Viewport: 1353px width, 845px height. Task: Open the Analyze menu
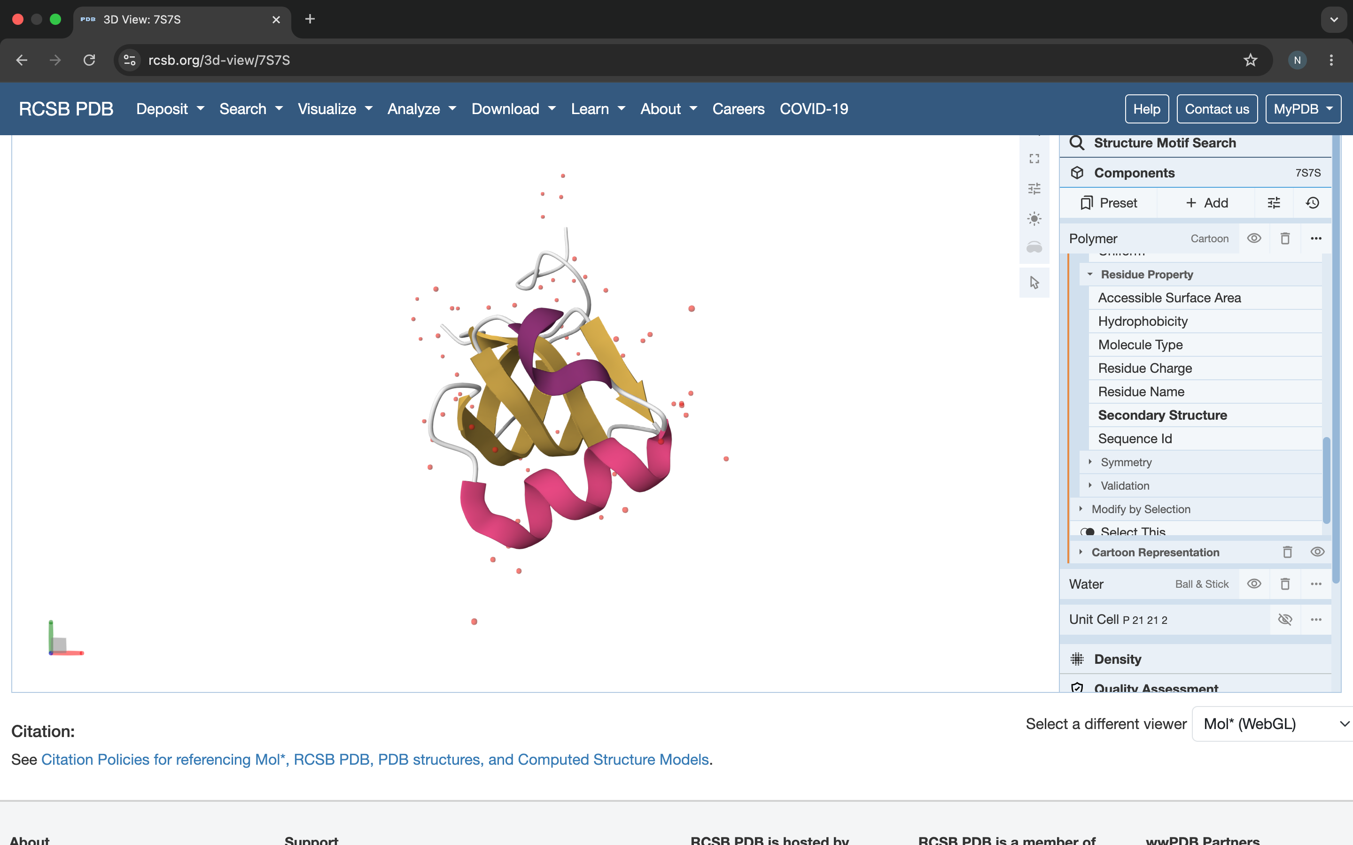pyautogui.click(x=422, y=109)
